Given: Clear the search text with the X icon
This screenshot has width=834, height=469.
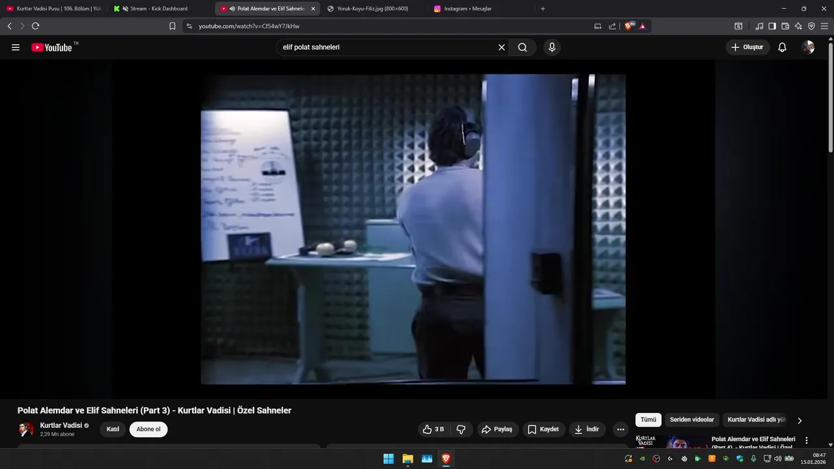Looking at the screenshot, I should point(502,48).
